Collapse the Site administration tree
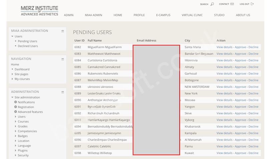The image size is (267, 159). (12, 97)
